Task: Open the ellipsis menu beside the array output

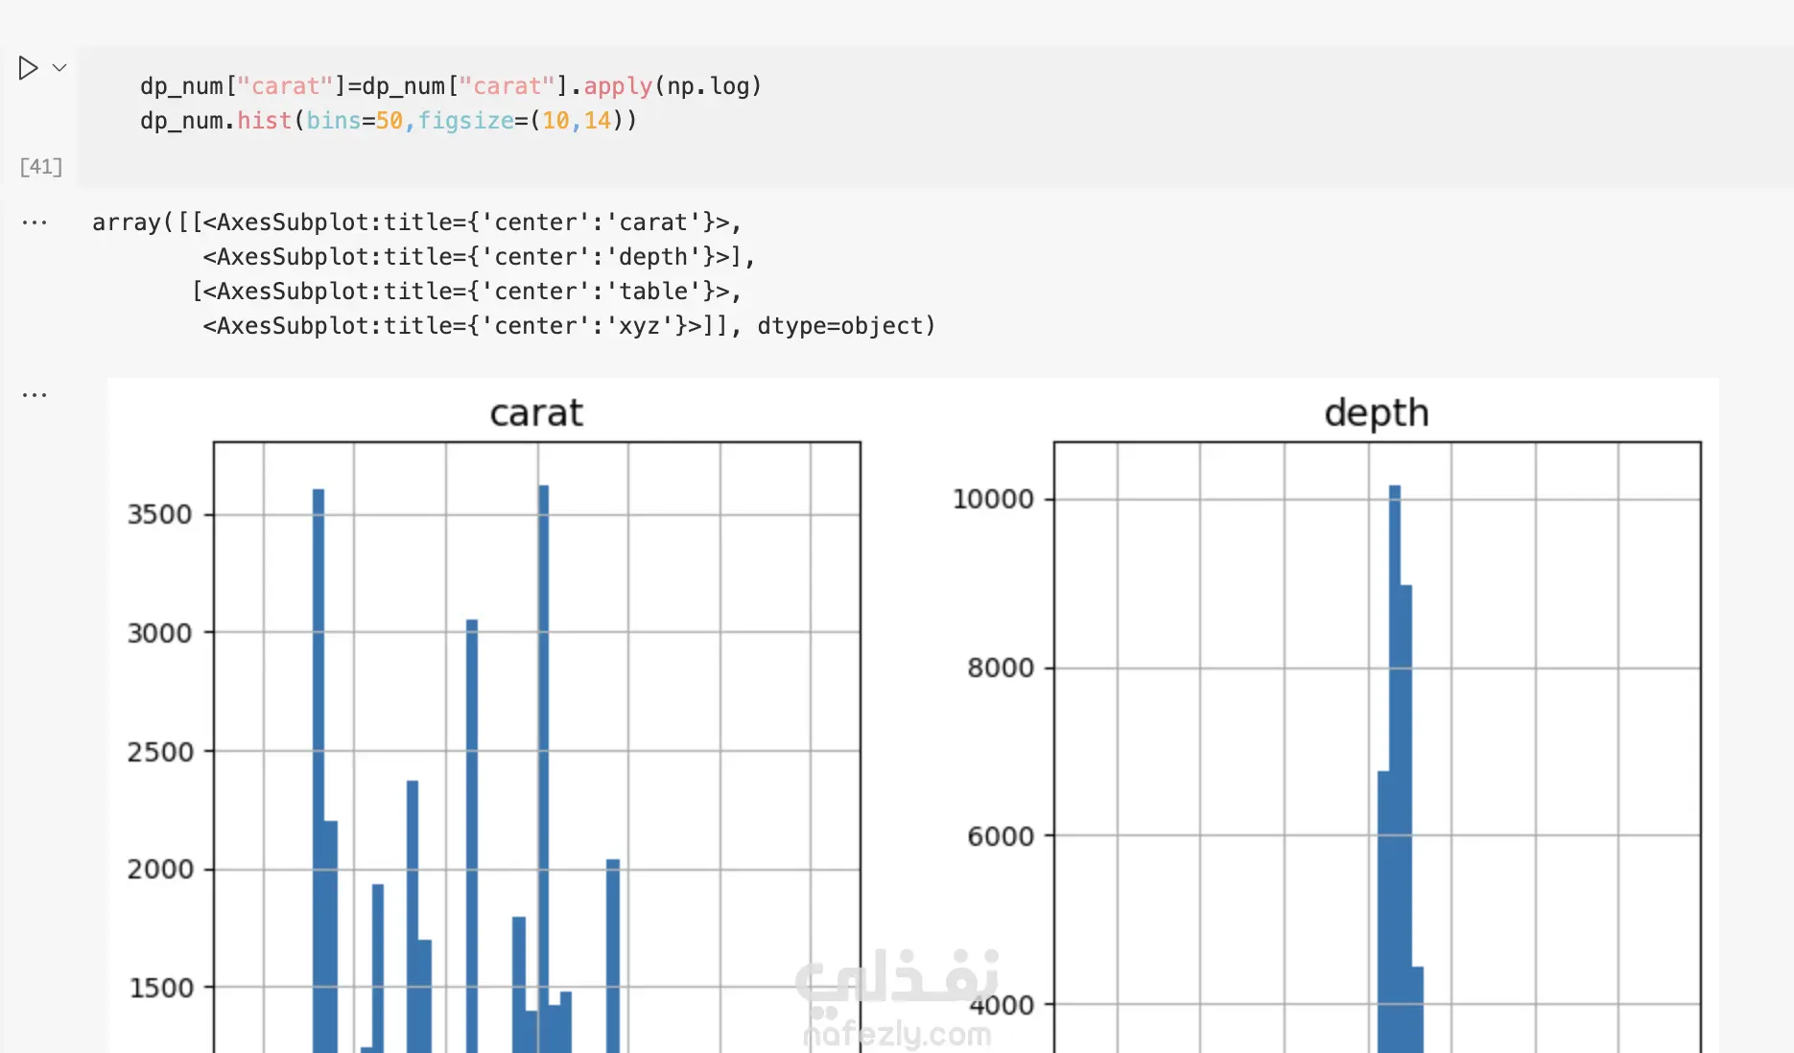Action: pos(35,222)
